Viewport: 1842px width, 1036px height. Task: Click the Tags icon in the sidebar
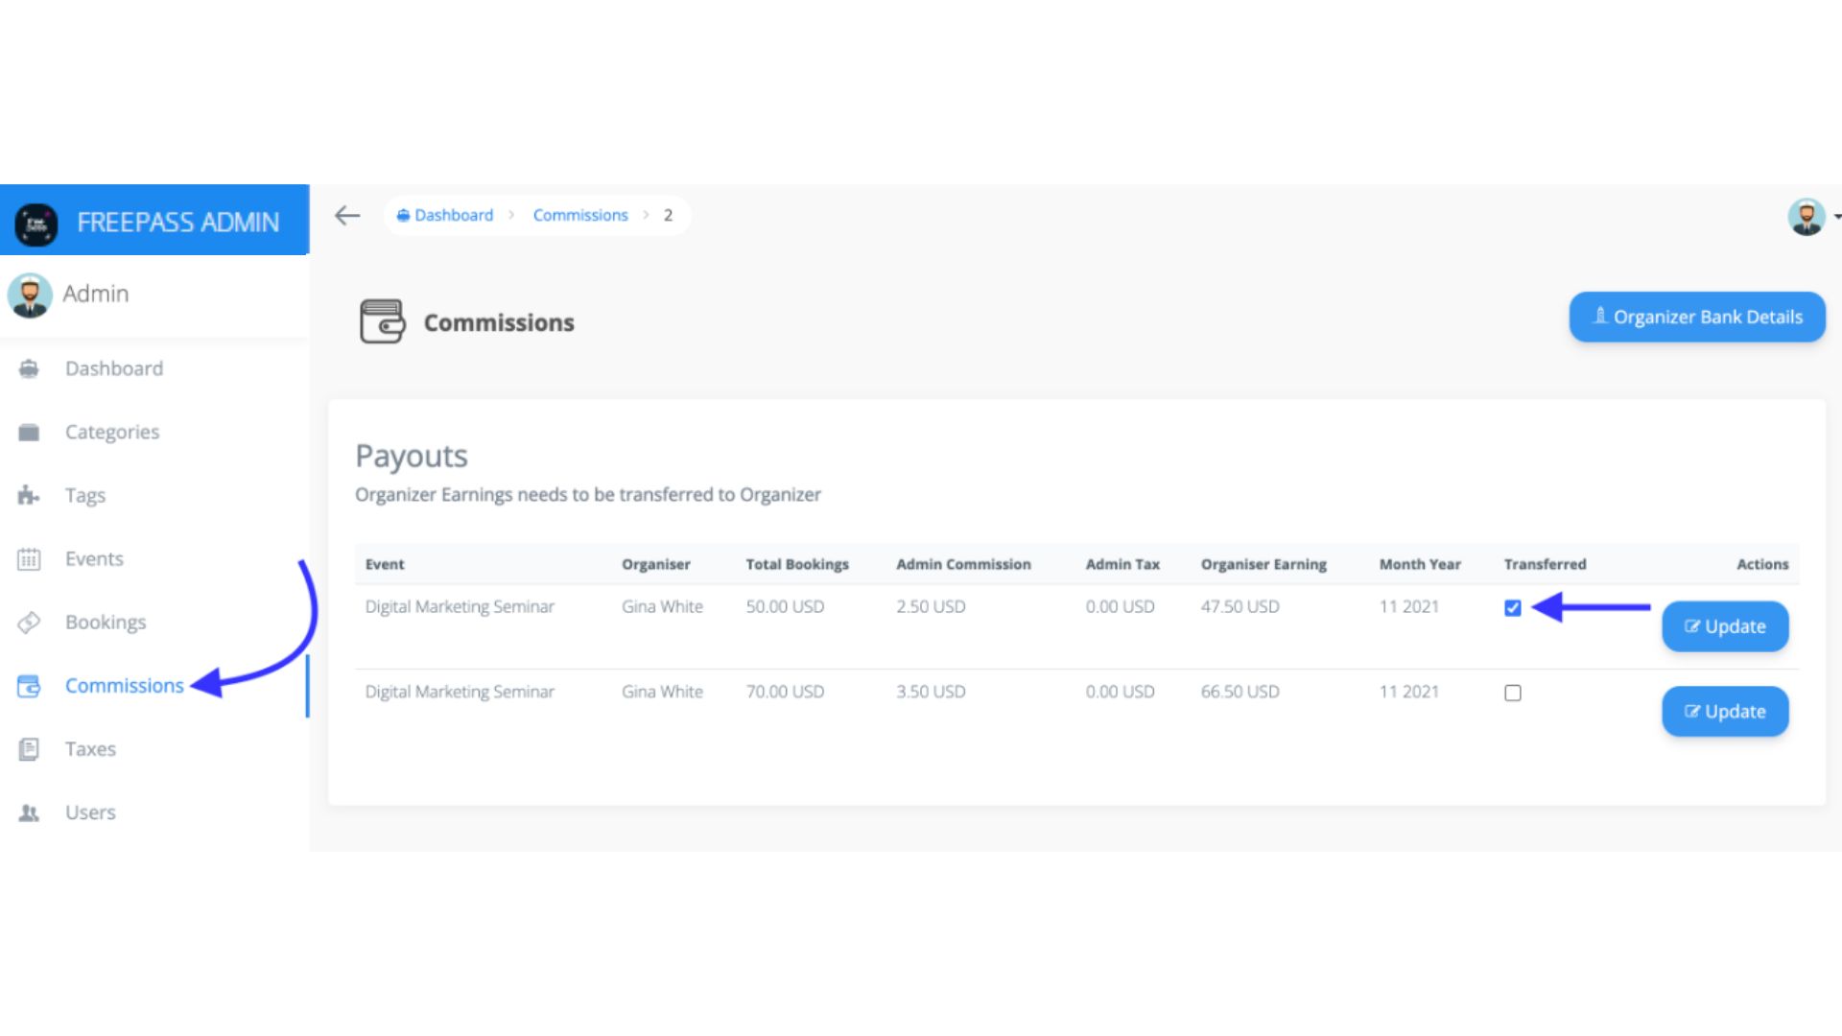coord(29,495)
